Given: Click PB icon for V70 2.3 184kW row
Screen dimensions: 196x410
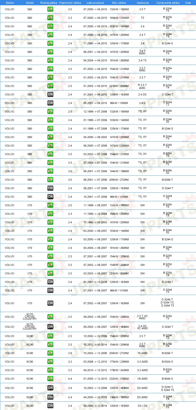Looking at the screenshot, I should [50, 214].
